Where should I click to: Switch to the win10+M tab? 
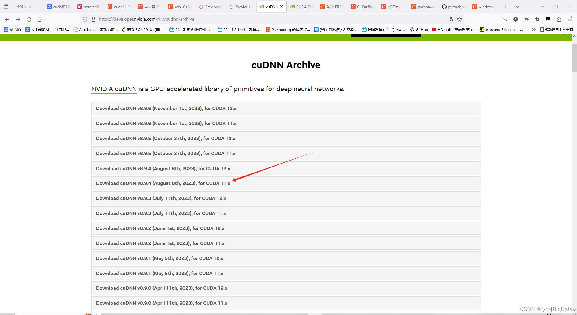click(180, 7)
